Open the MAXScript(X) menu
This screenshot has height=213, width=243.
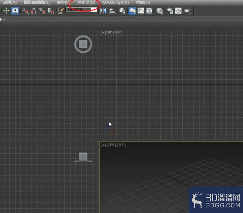116,3
